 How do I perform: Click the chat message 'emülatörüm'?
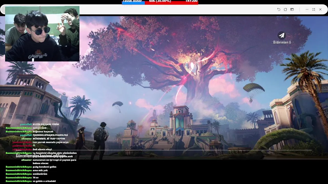click(40, 174)
